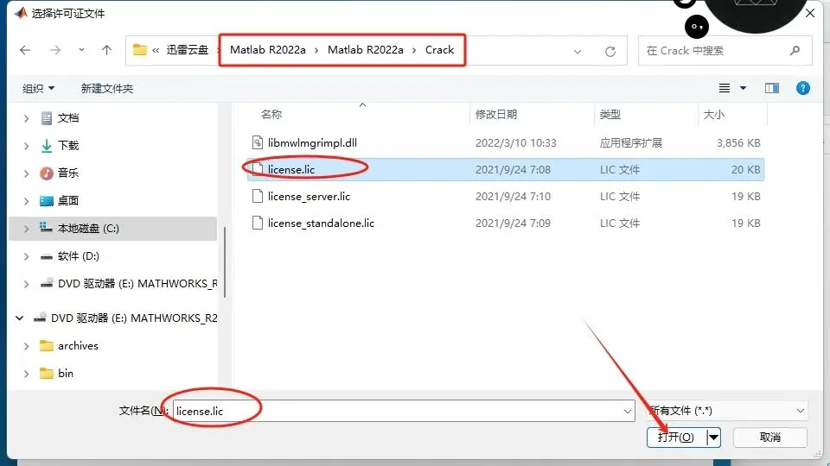Open the 组织 menu
Screen dimensions: 830x466
(38, 88)
